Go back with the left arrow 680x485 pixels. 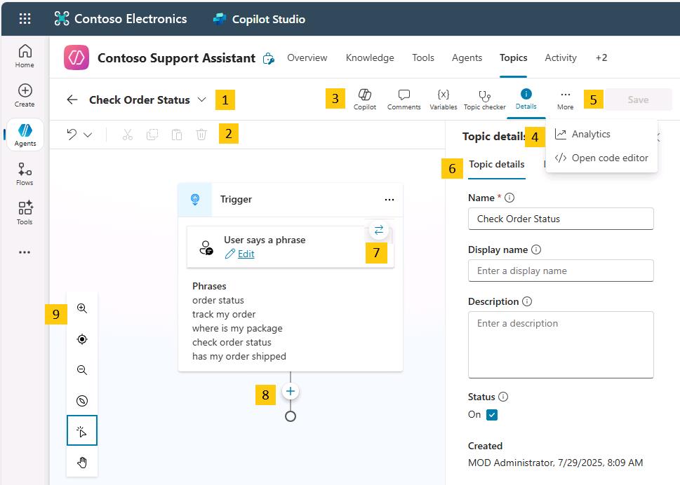72,100
